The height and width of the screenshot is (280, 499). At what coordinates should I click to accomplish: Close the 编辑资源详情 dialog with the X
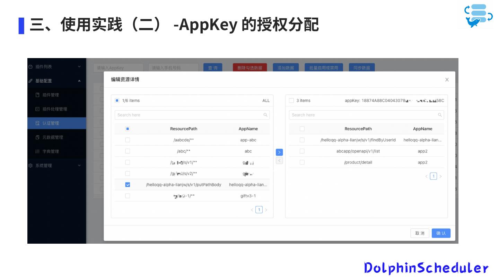[x=447, y=80]
